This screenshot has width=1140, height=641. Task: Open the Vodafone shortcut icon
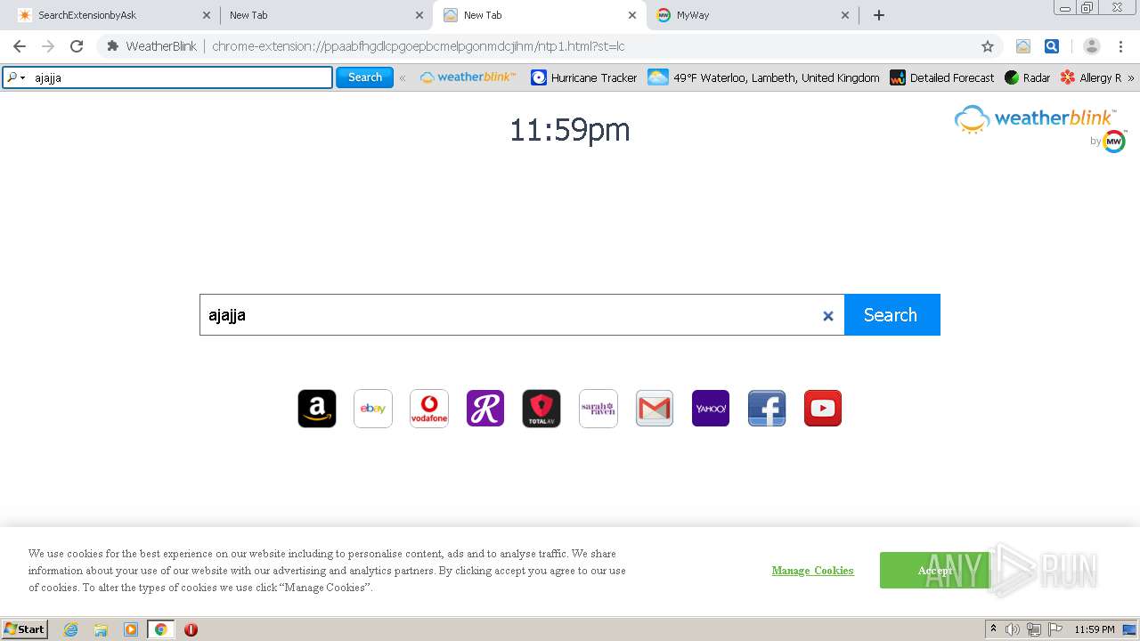pos(429,409)
